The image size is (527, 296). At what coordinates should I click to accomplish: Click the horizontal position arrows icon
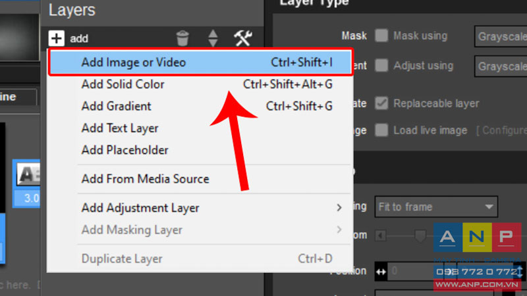(381, 272)
